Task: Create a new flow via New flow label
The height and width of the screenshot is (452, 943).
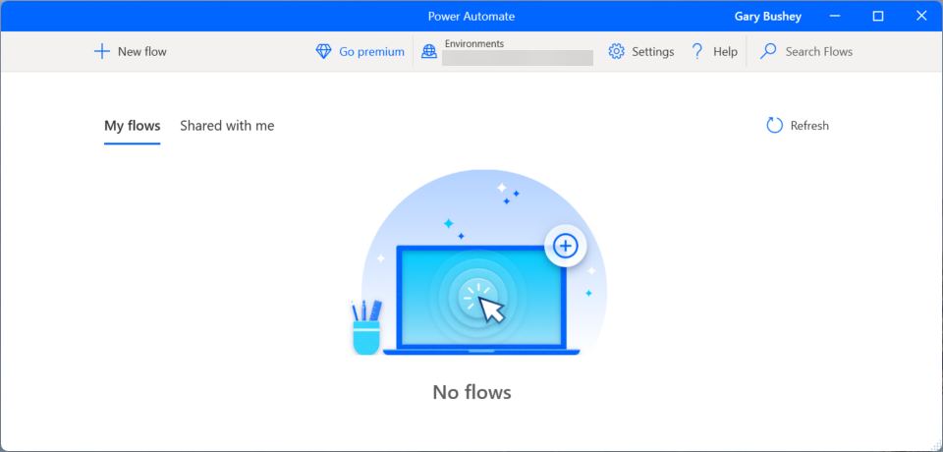Action: 141,52
